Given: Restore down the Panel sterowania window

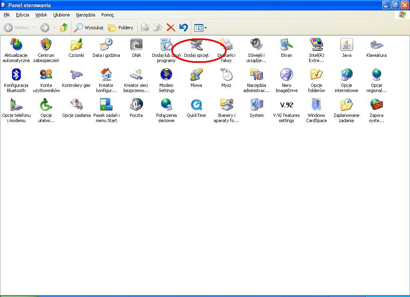Looking at the screenshot, I should [395, 5].
